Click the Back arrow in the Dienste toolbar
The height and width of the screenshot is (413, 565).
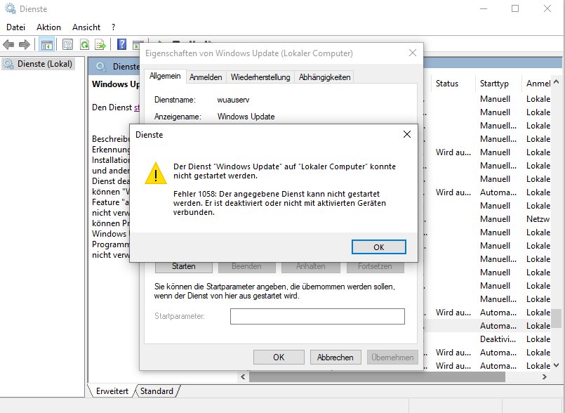tap(8, 45)
